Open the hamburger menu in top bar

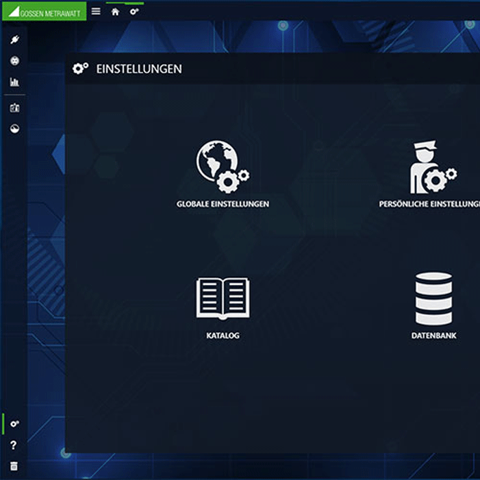pos(96,12)
